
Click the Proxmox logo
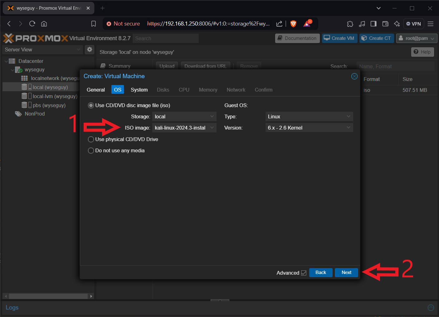coord(36,38)
